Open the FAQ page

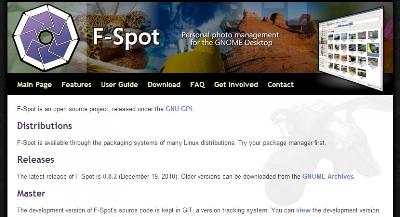point(197,85)
